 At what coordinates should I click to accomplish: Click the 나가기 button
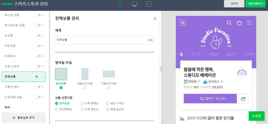pos(234,4)
